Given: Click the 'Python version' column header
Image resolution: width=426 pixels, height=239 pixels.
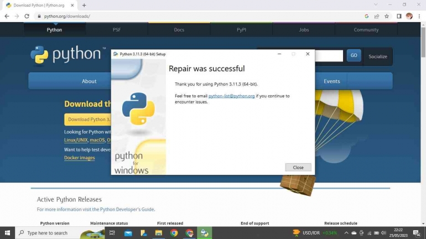Looking at the screenshot, I should pyautogui.click(x=55, y=224).
